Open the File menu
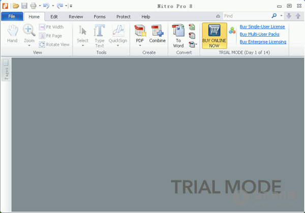The width and height of the screenshot is (305, 213). (x=12, y=16)
